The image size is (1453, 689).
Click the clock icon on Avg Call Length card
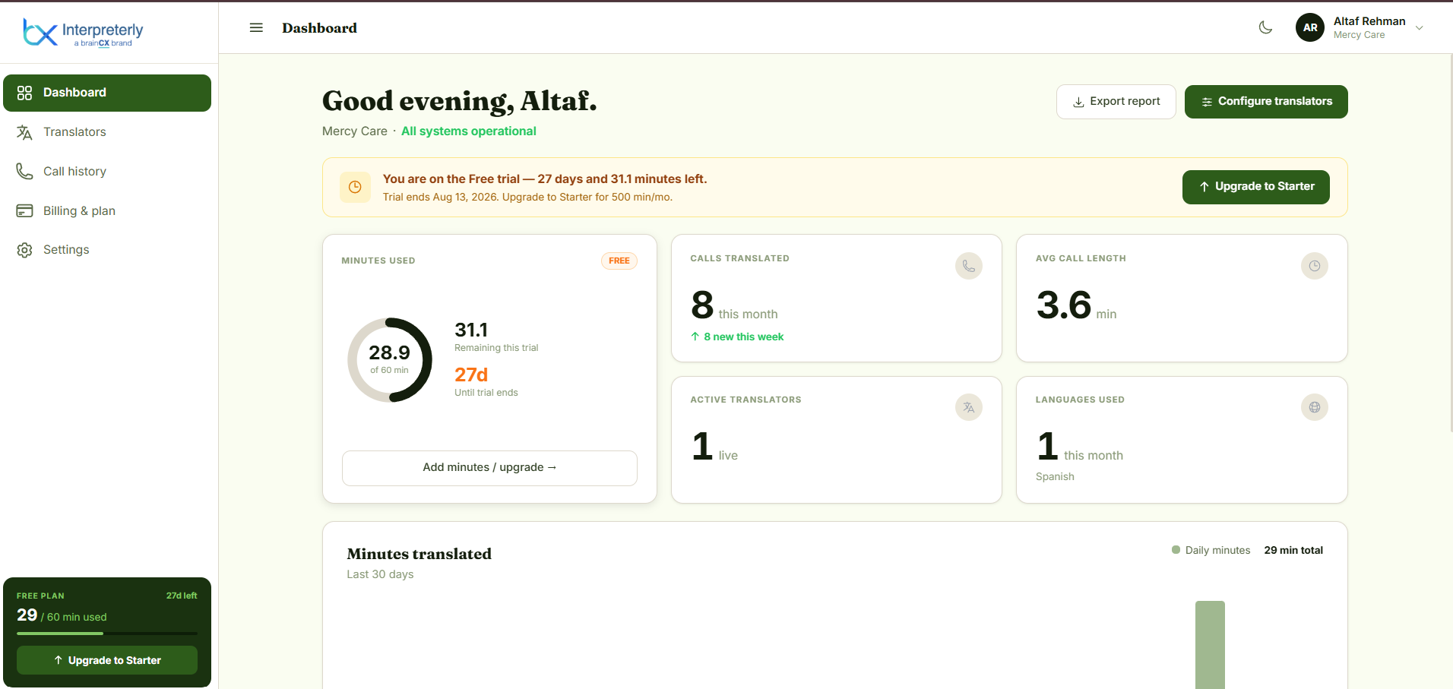click(x=1315, y=266)
